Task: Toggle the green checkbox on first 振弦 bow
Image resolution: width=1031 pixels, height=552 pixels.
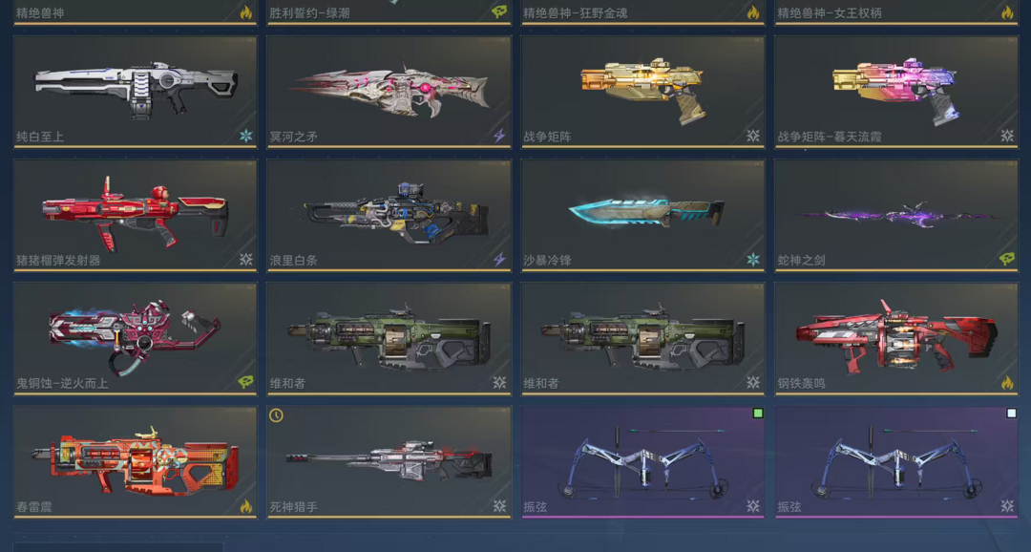Action: click(757, 414)
